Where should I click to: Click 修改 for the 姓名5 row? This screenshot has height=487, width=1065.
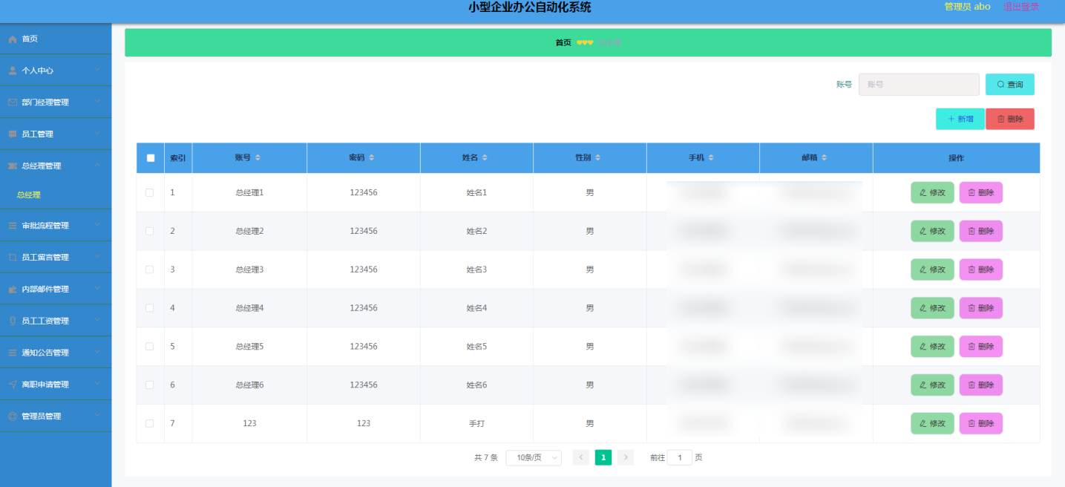pos(932,347)
